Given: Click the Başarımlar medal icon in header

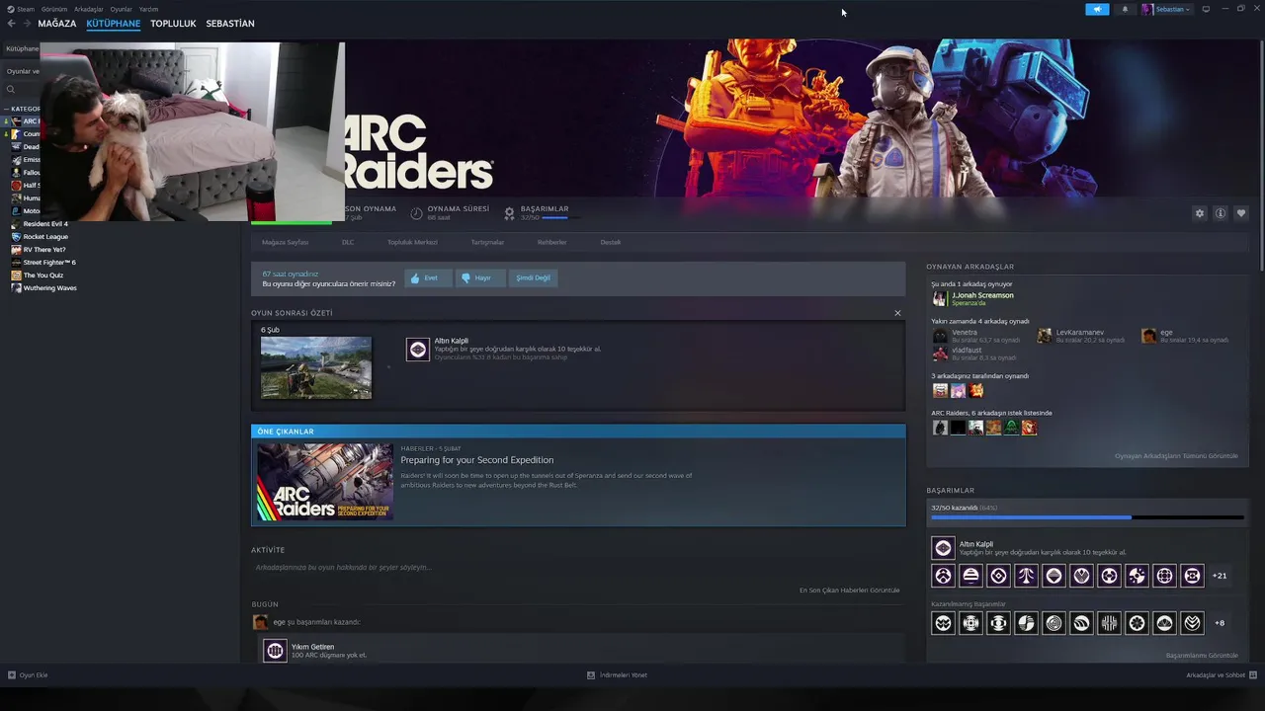Looking at the screenshot, I should (510, 213).
